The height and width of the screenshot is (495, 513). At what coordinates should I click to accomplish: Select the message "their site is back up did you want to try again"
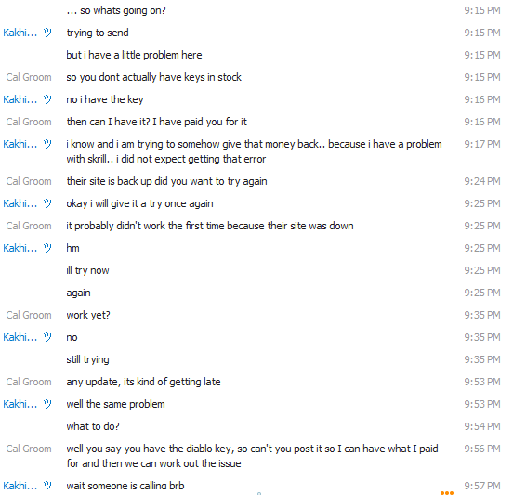pos(167,181)
